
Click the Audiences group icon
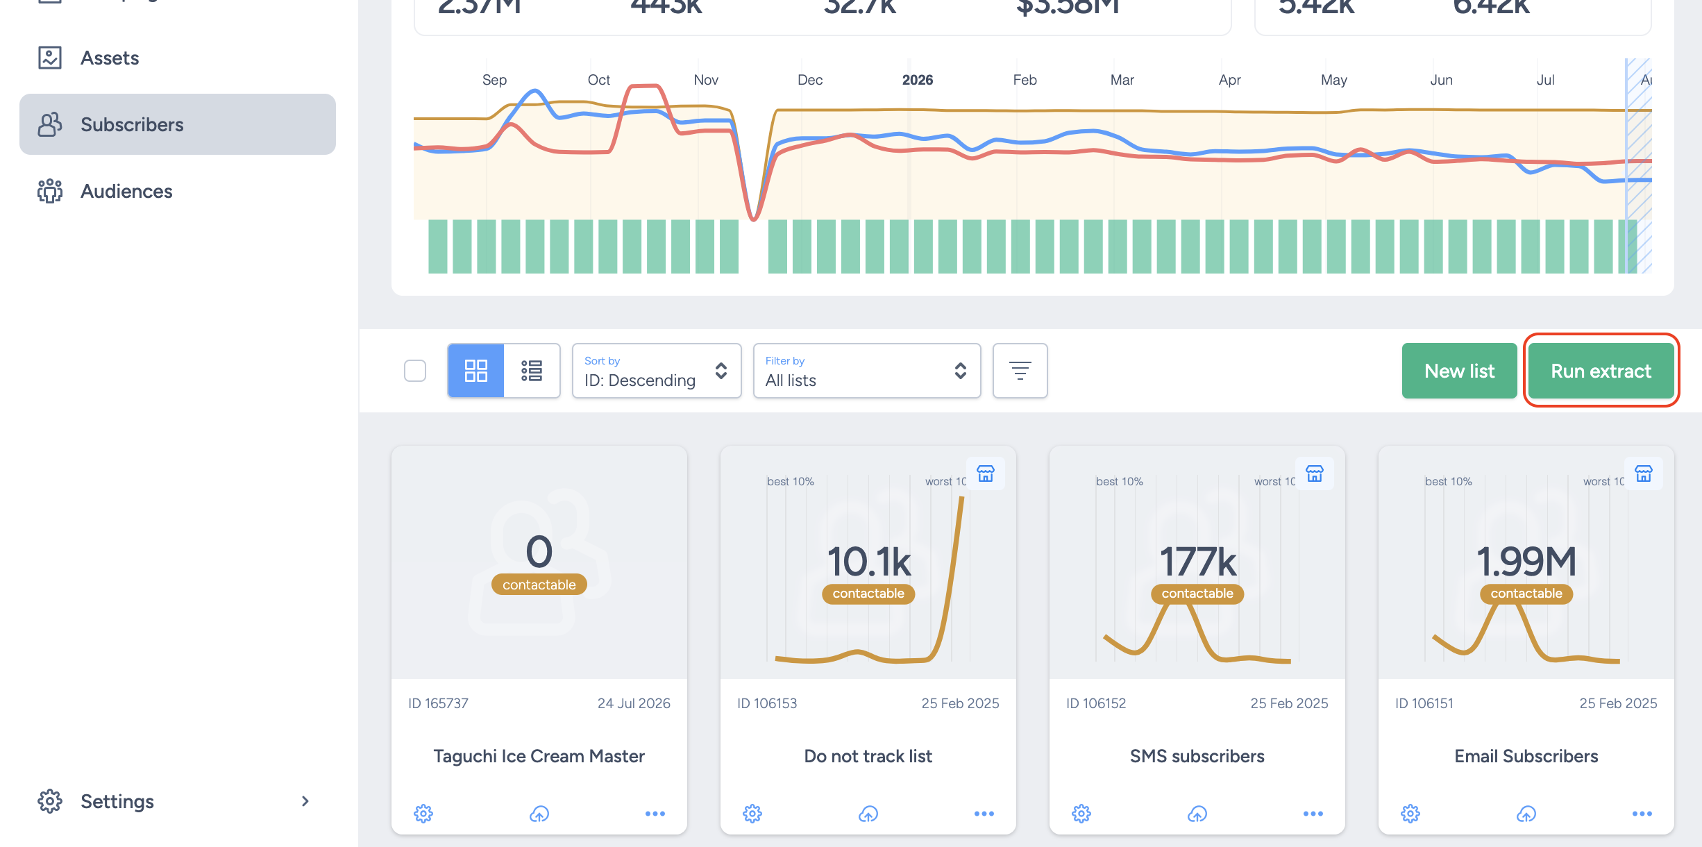tap(50, 191)
